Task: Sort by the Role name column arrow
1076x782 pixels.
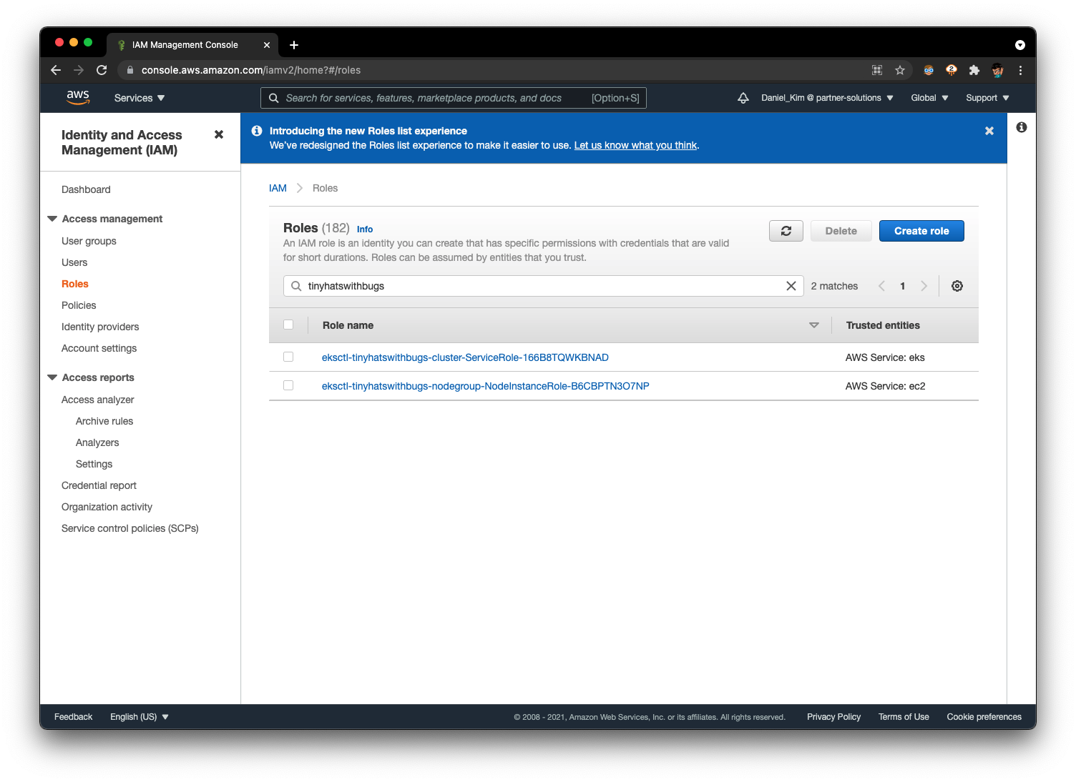Action: 813,325
